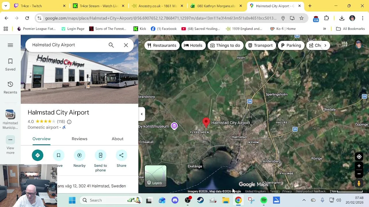Viewport: 369px width, 207px height.
Task: Click the Save bookmark icon button
Action: [x=59, y=155]
